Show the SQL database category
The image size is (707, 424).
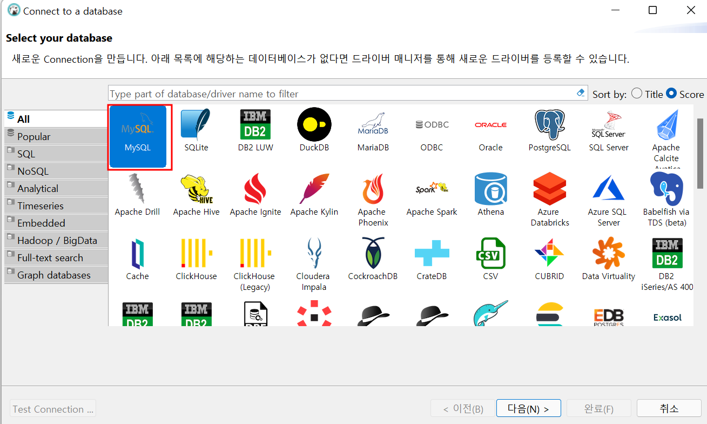56,154
